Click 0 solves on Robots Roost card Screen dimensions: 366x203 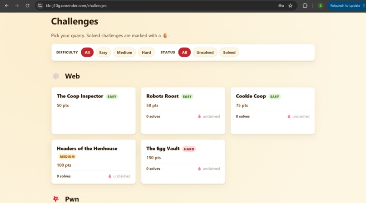(153, 116)
